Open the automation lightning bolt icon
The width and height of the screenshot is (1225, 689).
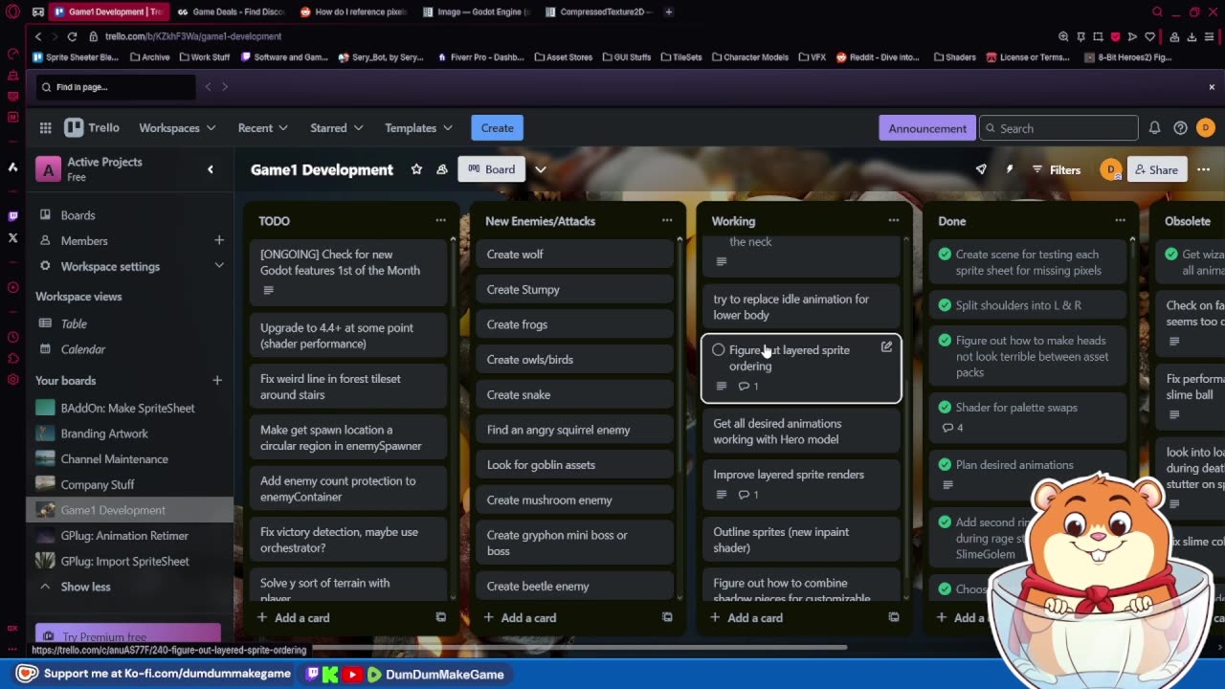pyautogui.click(x=1009, y=169)
